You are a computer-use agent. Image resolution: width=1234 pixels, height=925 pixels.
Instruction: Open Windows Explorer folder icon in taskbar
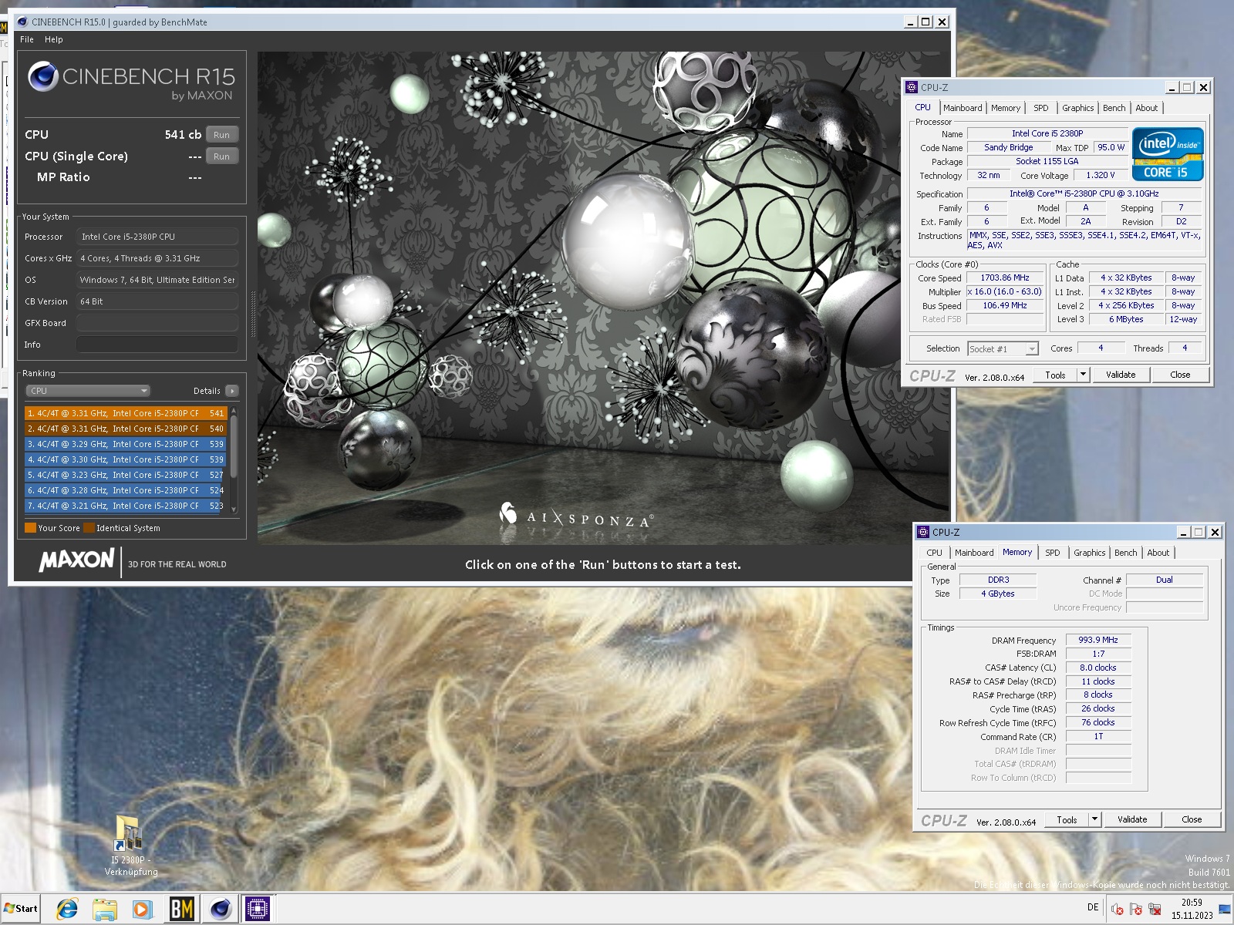(104, 909)
